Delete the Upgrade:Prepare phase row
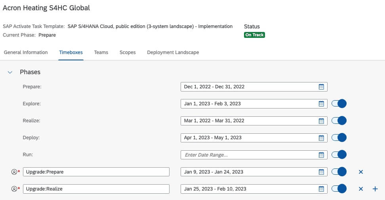The image size is (385, 200). point(361,172)
